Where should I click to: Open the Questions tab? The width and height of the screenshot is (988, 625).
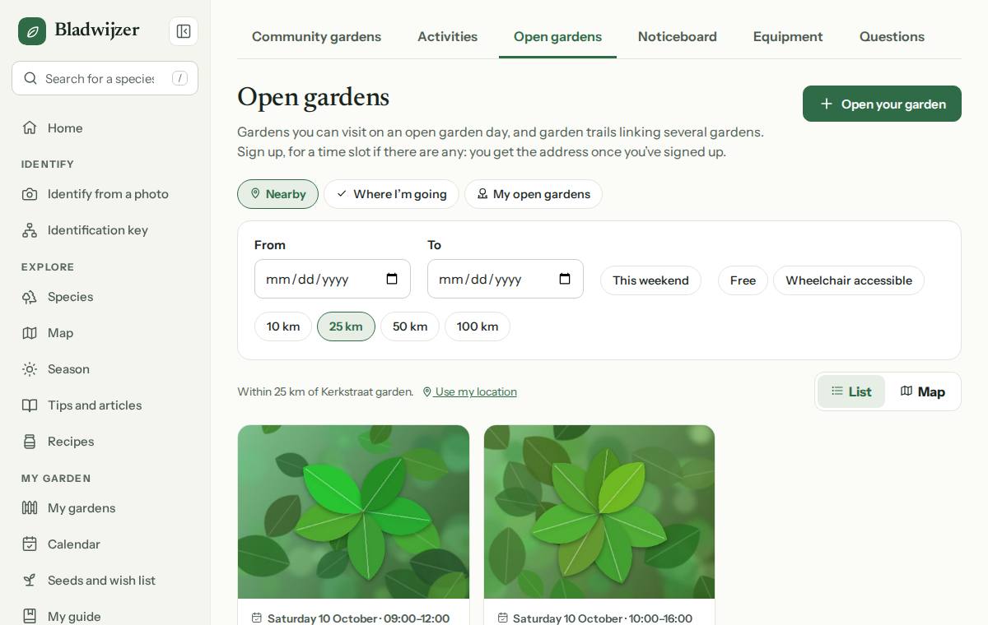[x=892, y=36]
